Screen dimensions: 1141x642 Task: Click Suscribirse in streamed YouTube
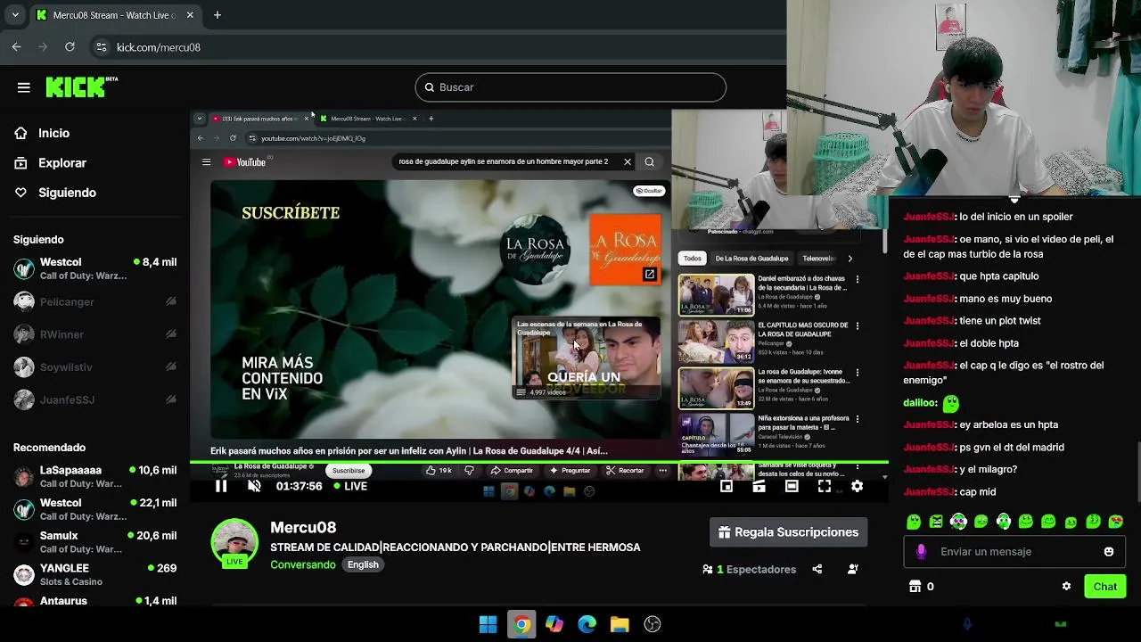point(349,471)
